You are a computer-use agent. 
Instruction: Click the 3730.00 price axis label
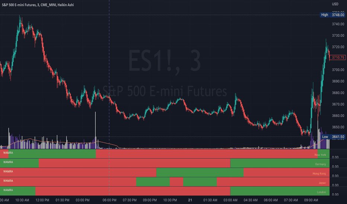point(338,36)
